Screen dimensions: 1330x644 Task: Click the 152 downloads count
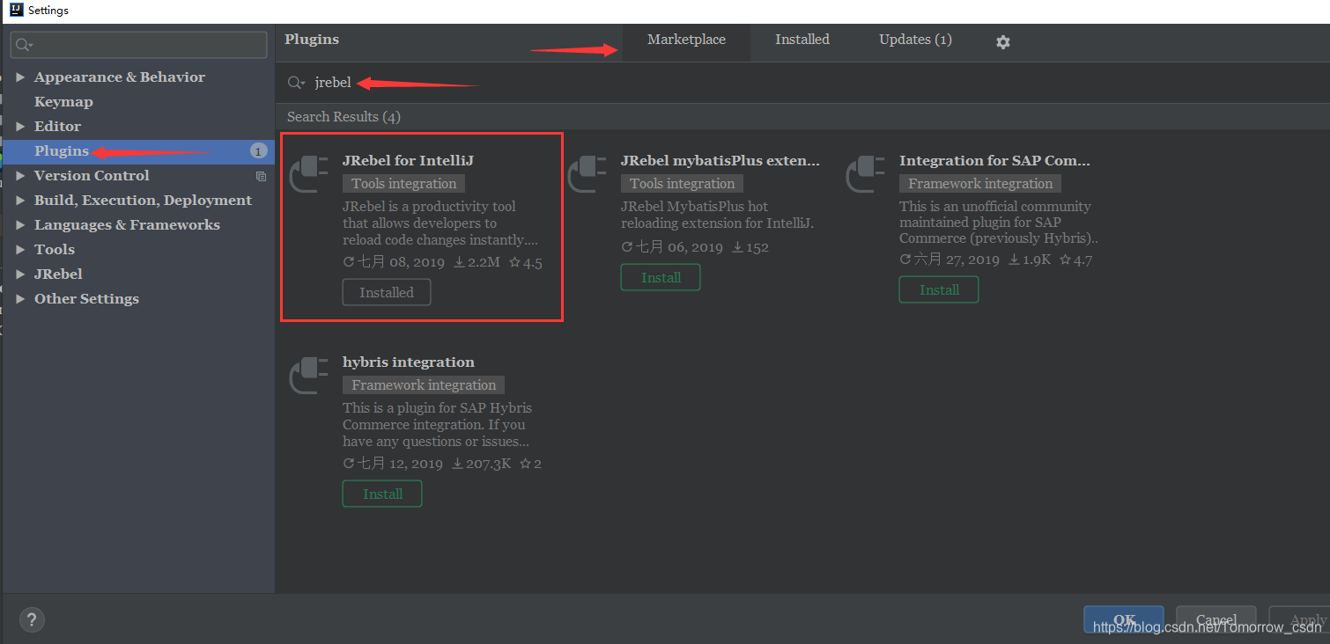tap(750, 247)
